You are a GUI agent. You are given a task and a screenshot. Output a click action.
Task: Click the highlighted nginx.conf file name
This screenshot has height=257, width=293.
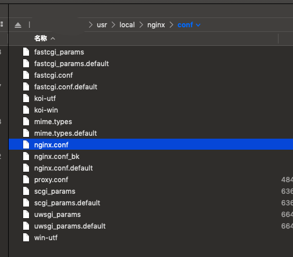click(51, 145)
